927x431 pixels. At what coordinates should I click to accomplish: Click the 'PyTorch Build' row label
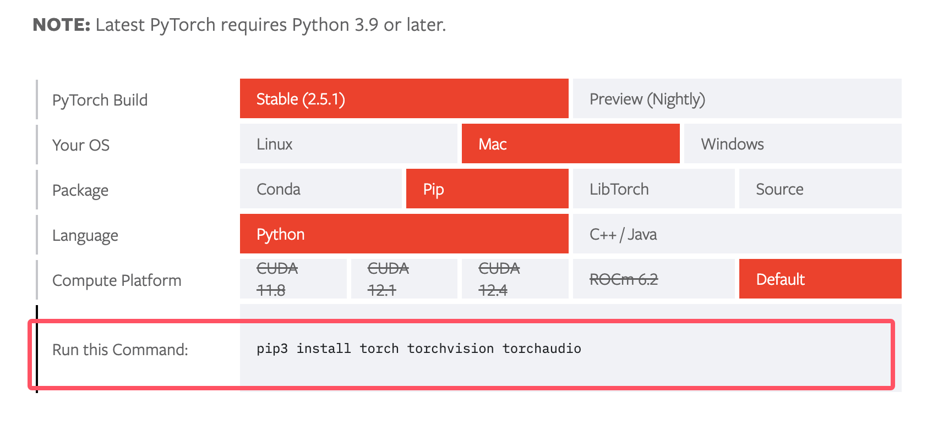coord(100,100)
